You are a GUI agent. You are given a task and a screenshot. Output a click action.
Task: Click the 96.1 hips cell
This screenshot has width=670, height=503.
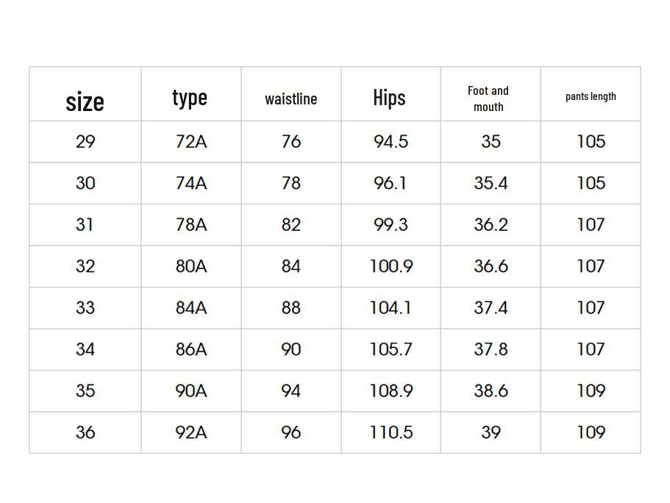point(391,183)
